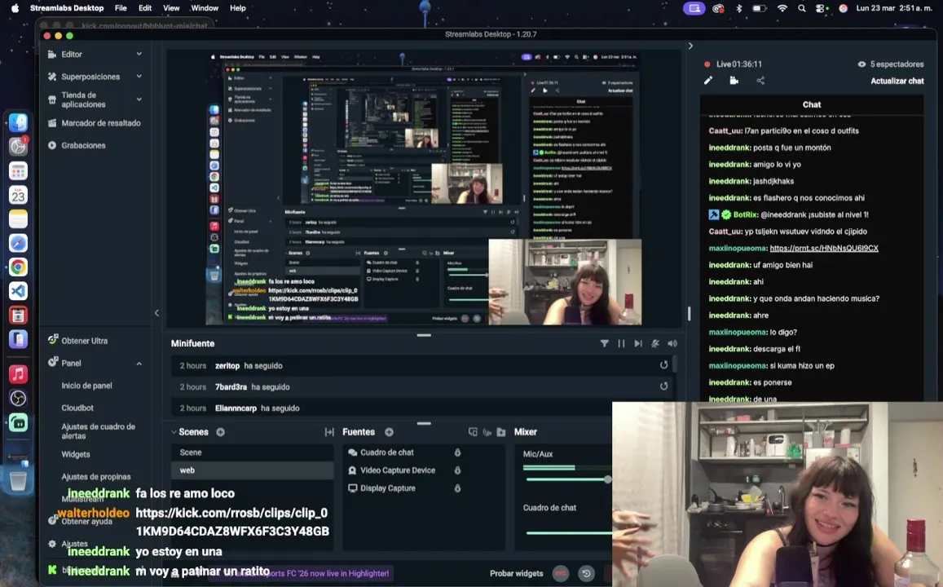Open the Window menu in the menu bar
The image size is (943, 587).
tap(205, 8)
